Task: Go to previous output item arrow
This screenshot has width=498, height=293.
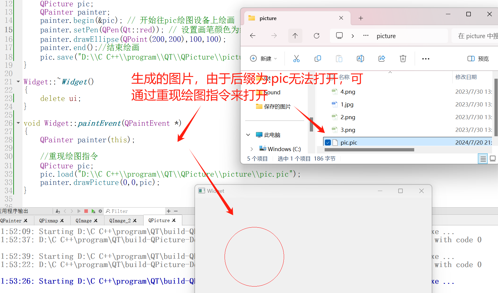Action: pos(65,211)
